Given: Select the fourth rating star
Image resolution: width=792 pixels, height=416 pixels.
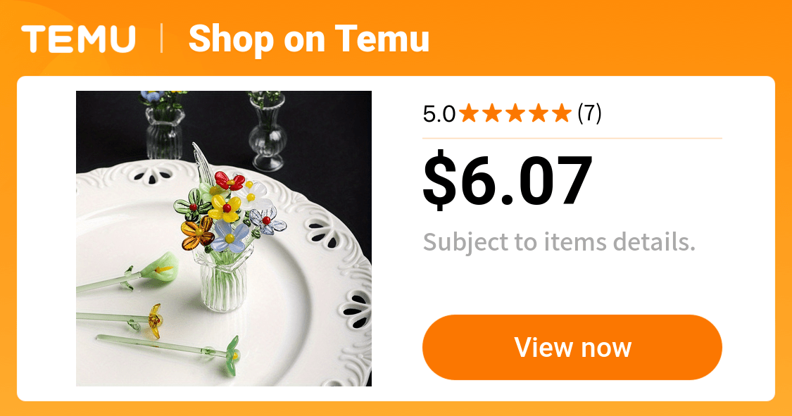Looking at the screenshot, I should [539, 113].
